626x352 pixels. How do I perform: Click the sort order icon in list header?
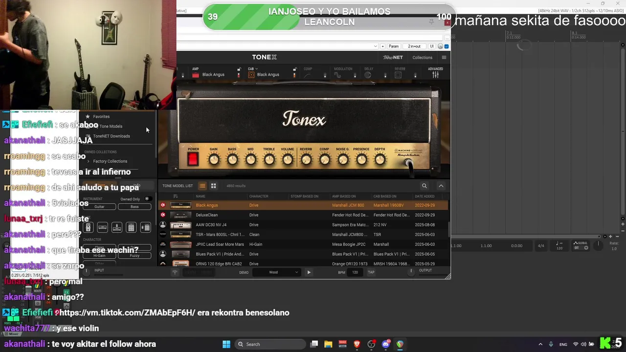click(176, 196)
